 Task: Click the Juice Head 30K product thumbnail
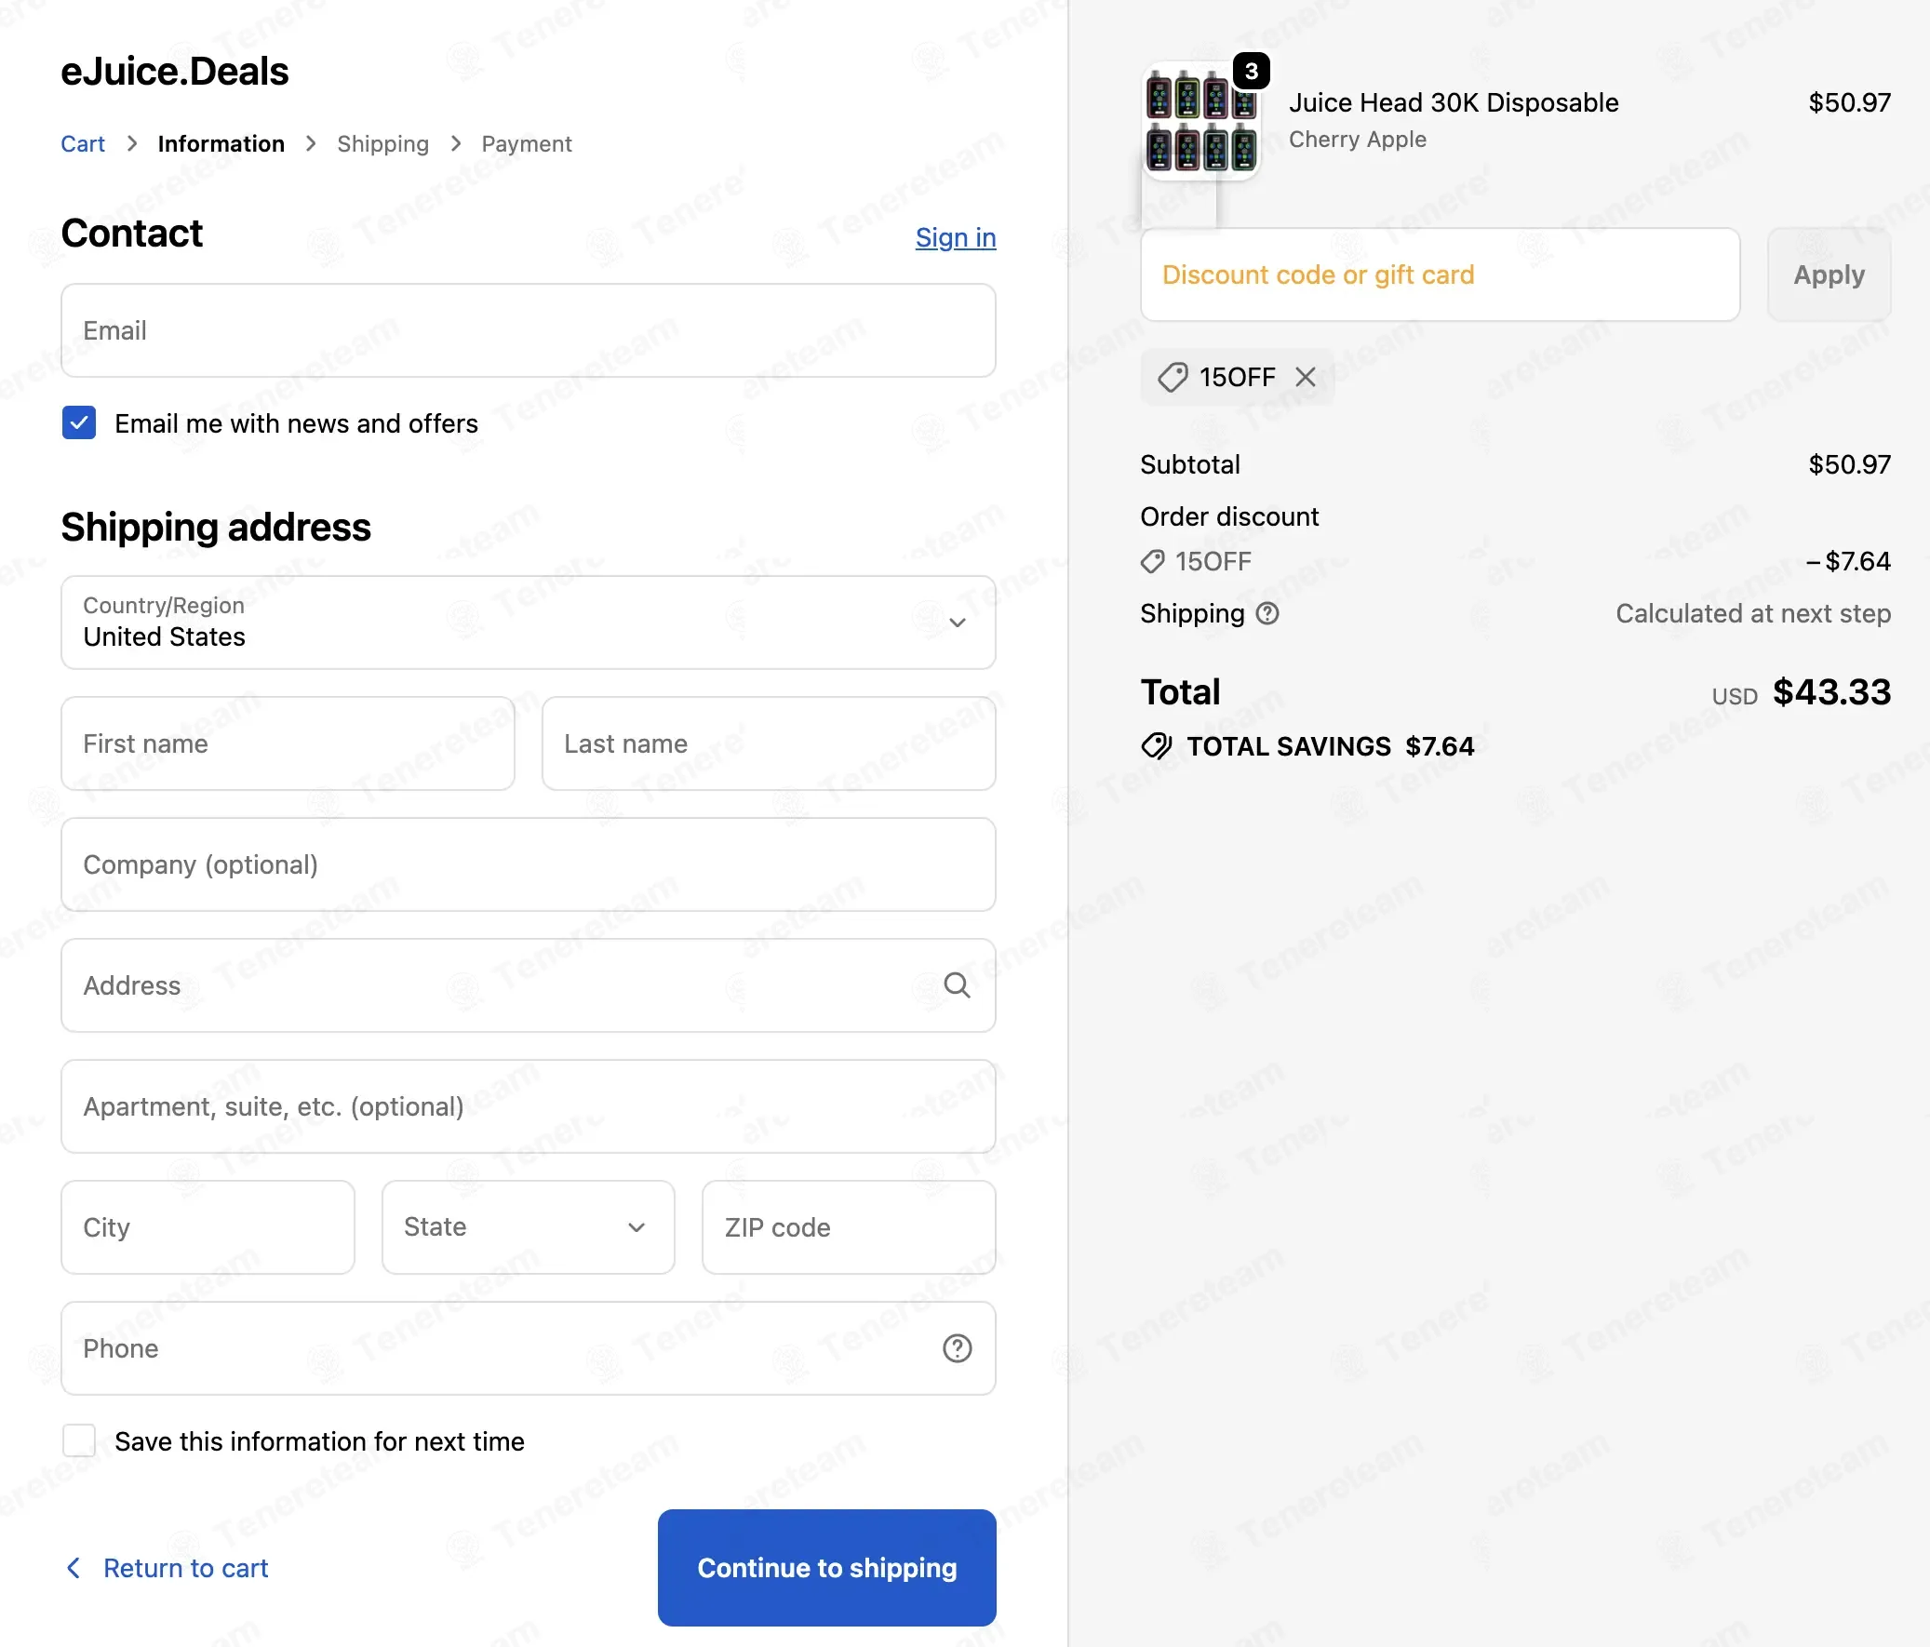1200,121
